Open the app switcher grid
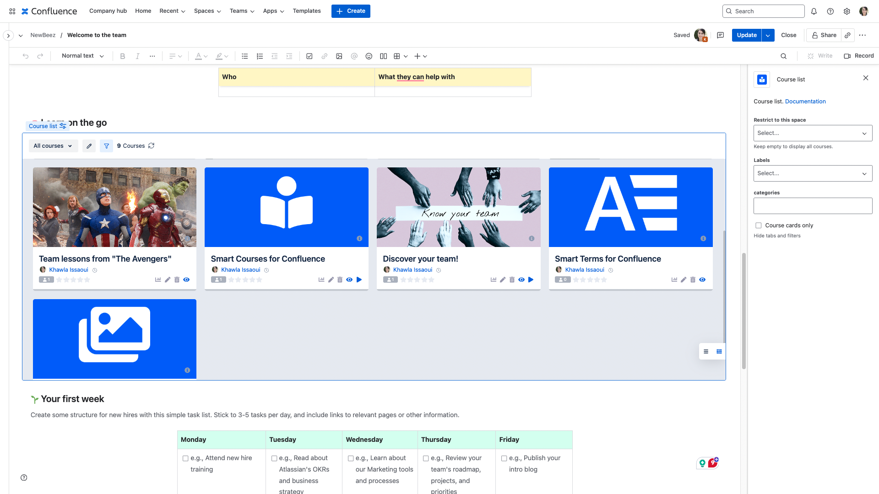879x494 pixels. point(12,11)
